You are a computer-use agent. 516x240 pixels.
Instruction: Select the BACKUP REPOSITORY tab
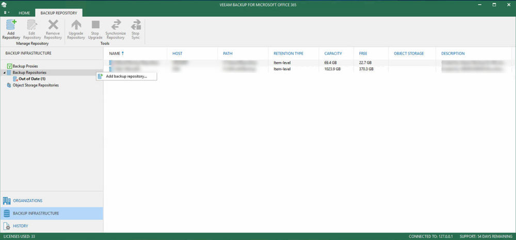tap(59, 13)
